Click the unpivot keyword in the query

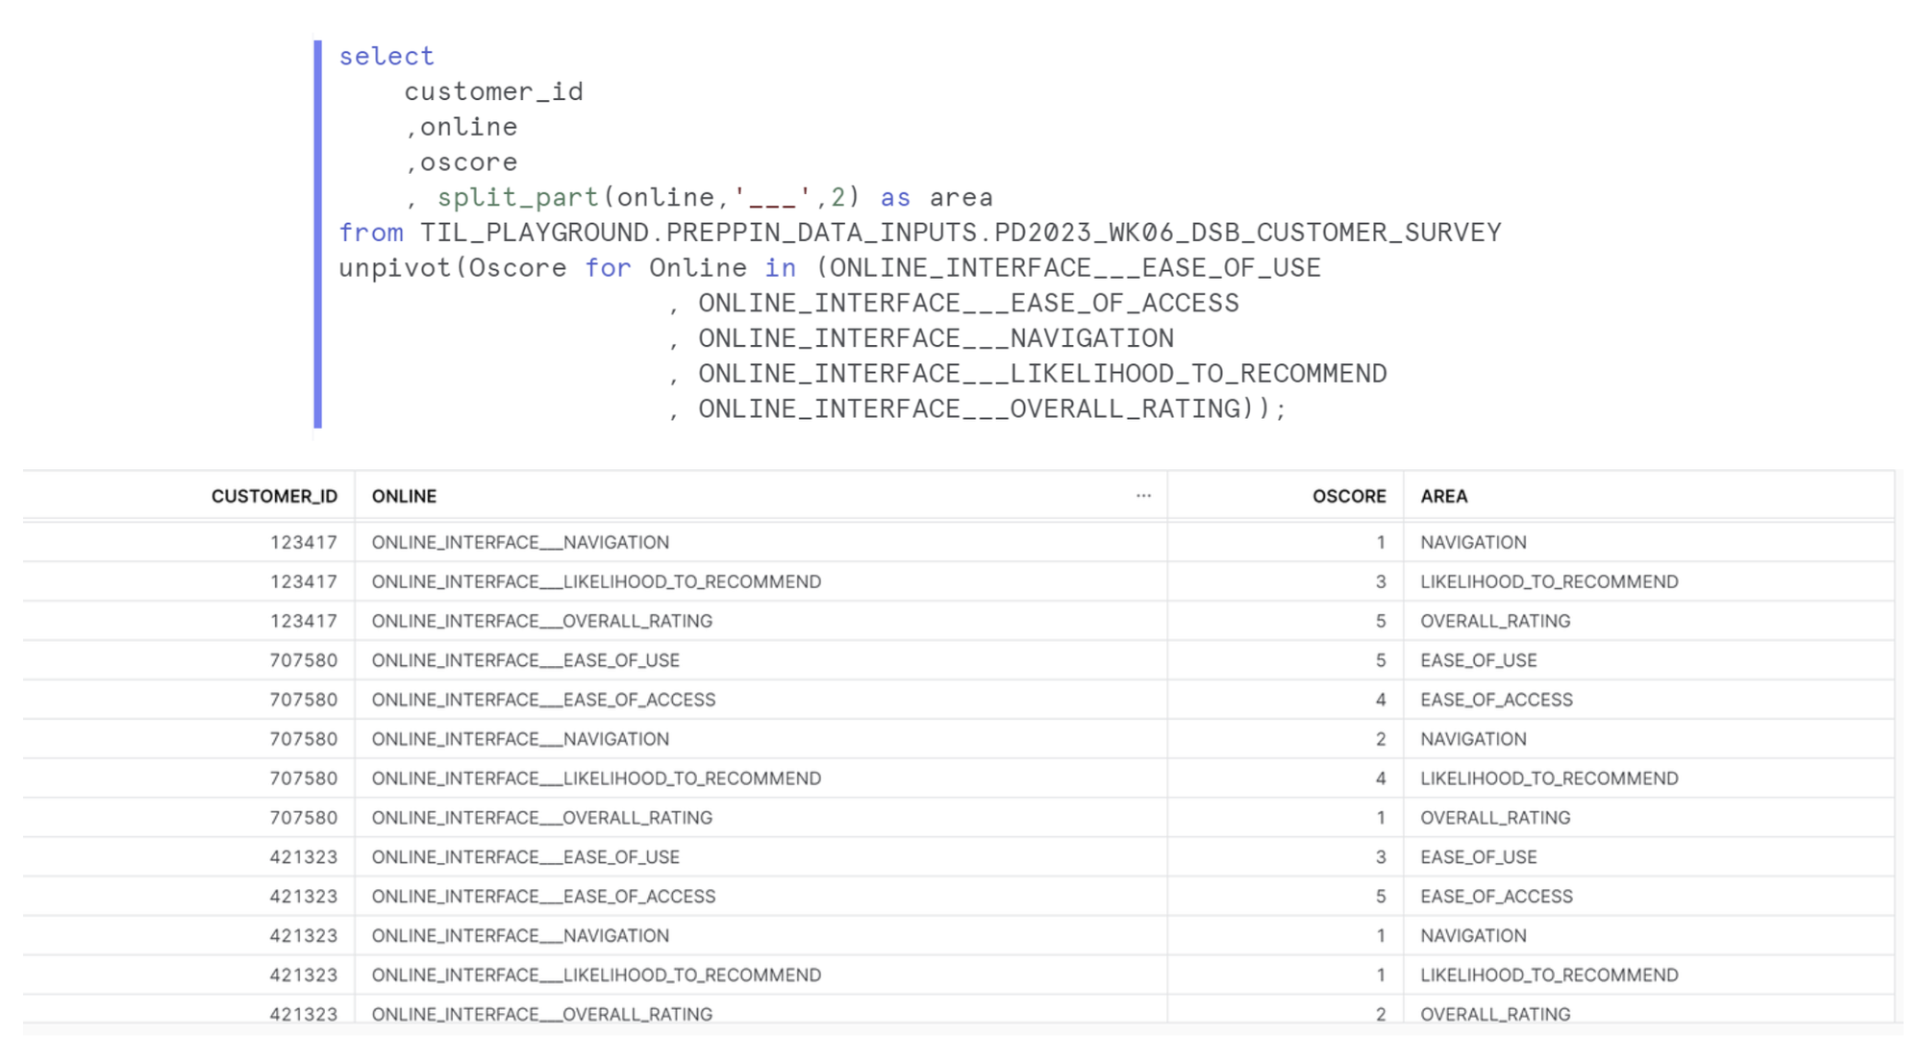point(394,268)
